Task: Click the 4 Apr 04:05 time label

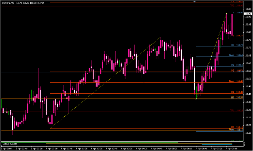Action: (x=142, y=149)
